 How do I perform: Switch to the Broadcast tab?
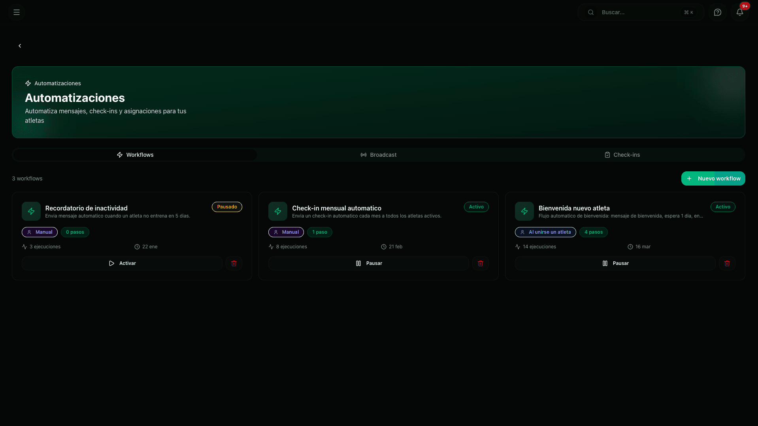pyautogui.click(x=379, y=155)
